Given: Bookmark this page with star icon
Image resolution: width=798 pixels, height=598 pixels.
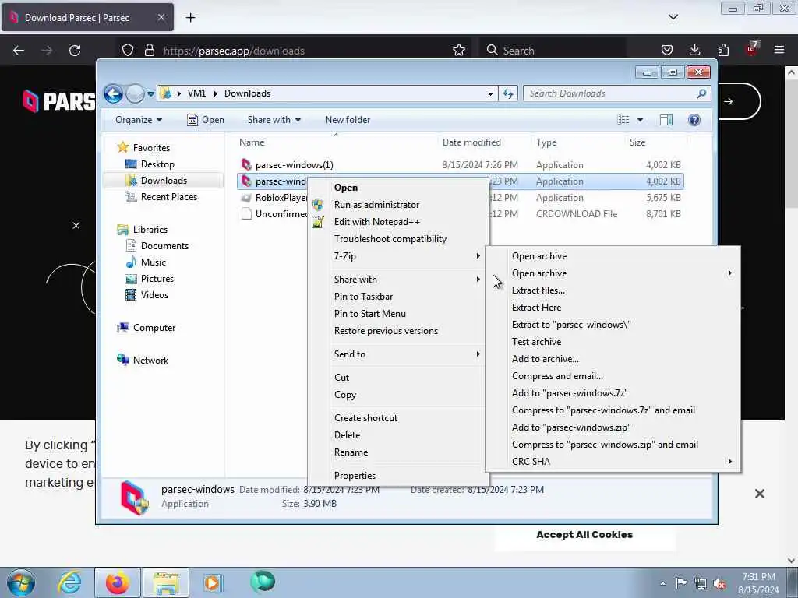Looking at the screenshot, I should tap(458, 51).
